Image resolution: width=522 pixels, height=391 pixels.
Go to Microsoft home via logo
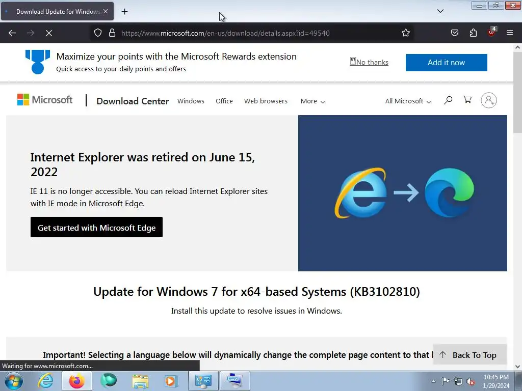(45, 100)
